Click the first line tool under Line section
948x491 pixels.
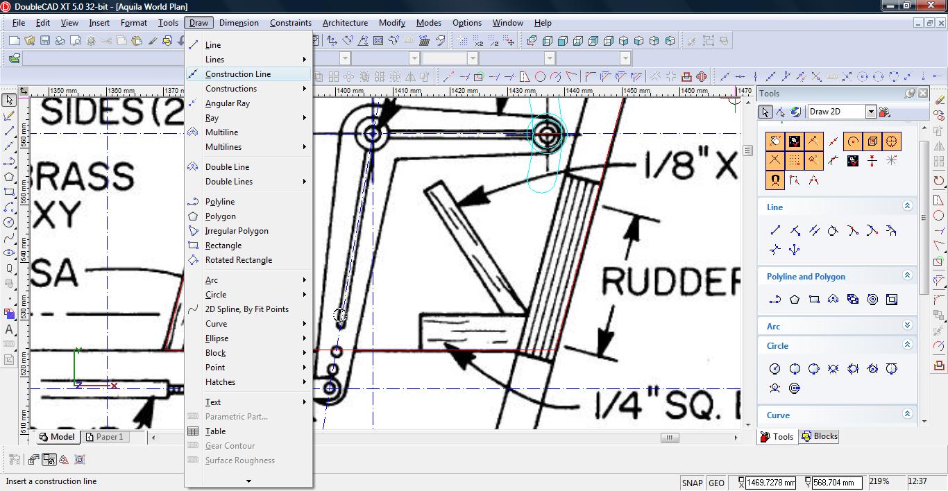pyautogui.click(x=775, y=230)
